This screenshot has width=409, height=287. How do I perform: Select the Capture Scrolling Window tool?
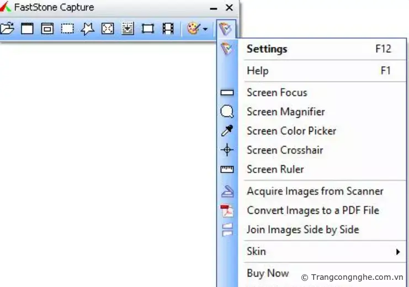coord(128,28)
